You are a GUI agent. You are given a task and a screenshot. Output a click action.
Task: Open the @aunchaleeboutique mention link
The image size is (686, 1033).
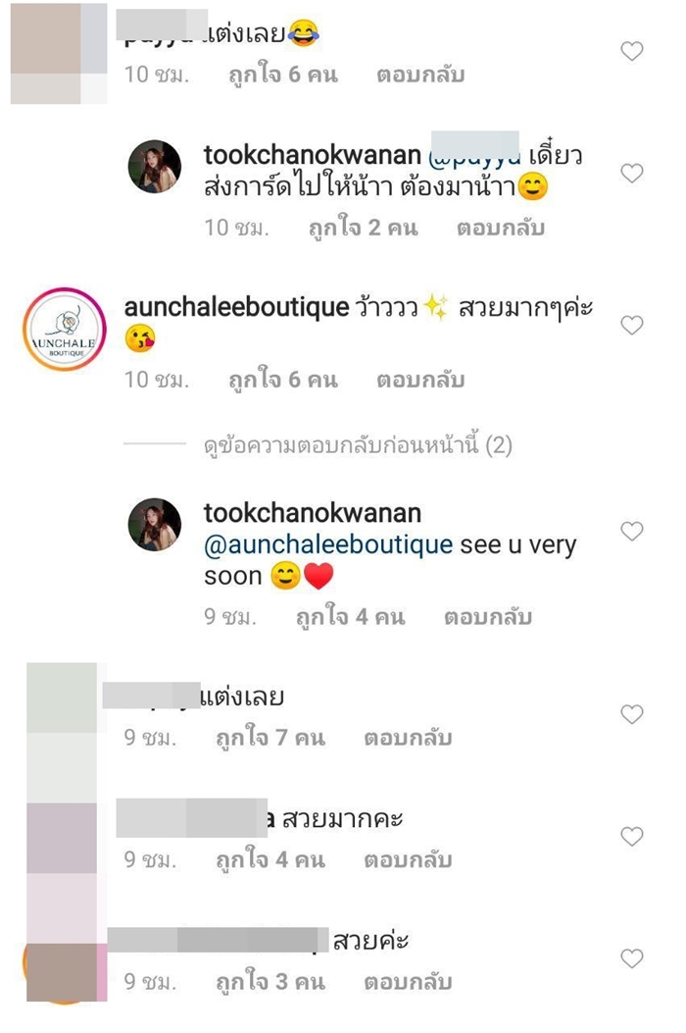pyautogui.click(x=328, y=544)
